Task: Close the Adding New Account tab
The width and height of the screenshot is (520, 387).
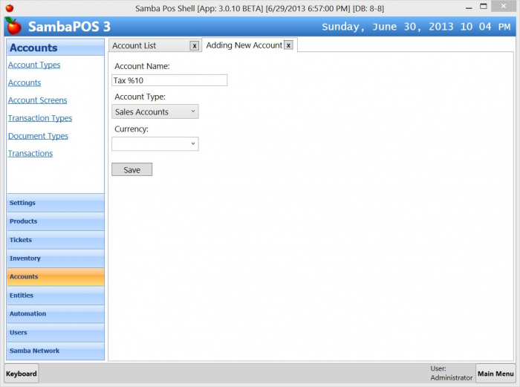Action: (288, 45)
